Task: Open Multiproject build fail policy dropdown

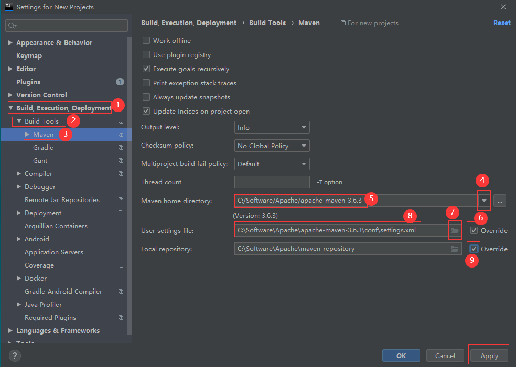Action: coord(272,164)
